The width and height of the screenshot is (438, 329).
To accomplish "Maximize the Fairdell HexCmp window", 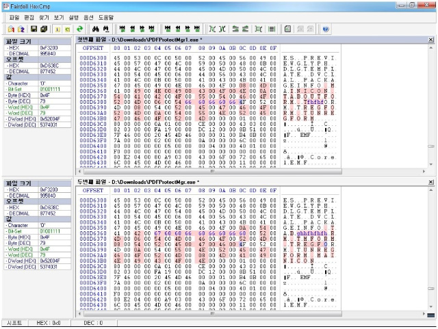I will click(412, 5).
